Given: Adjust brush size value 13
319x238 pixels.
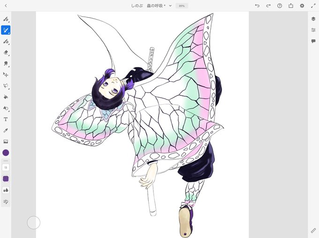Looking at the screenshot, I should click(6, 167).
